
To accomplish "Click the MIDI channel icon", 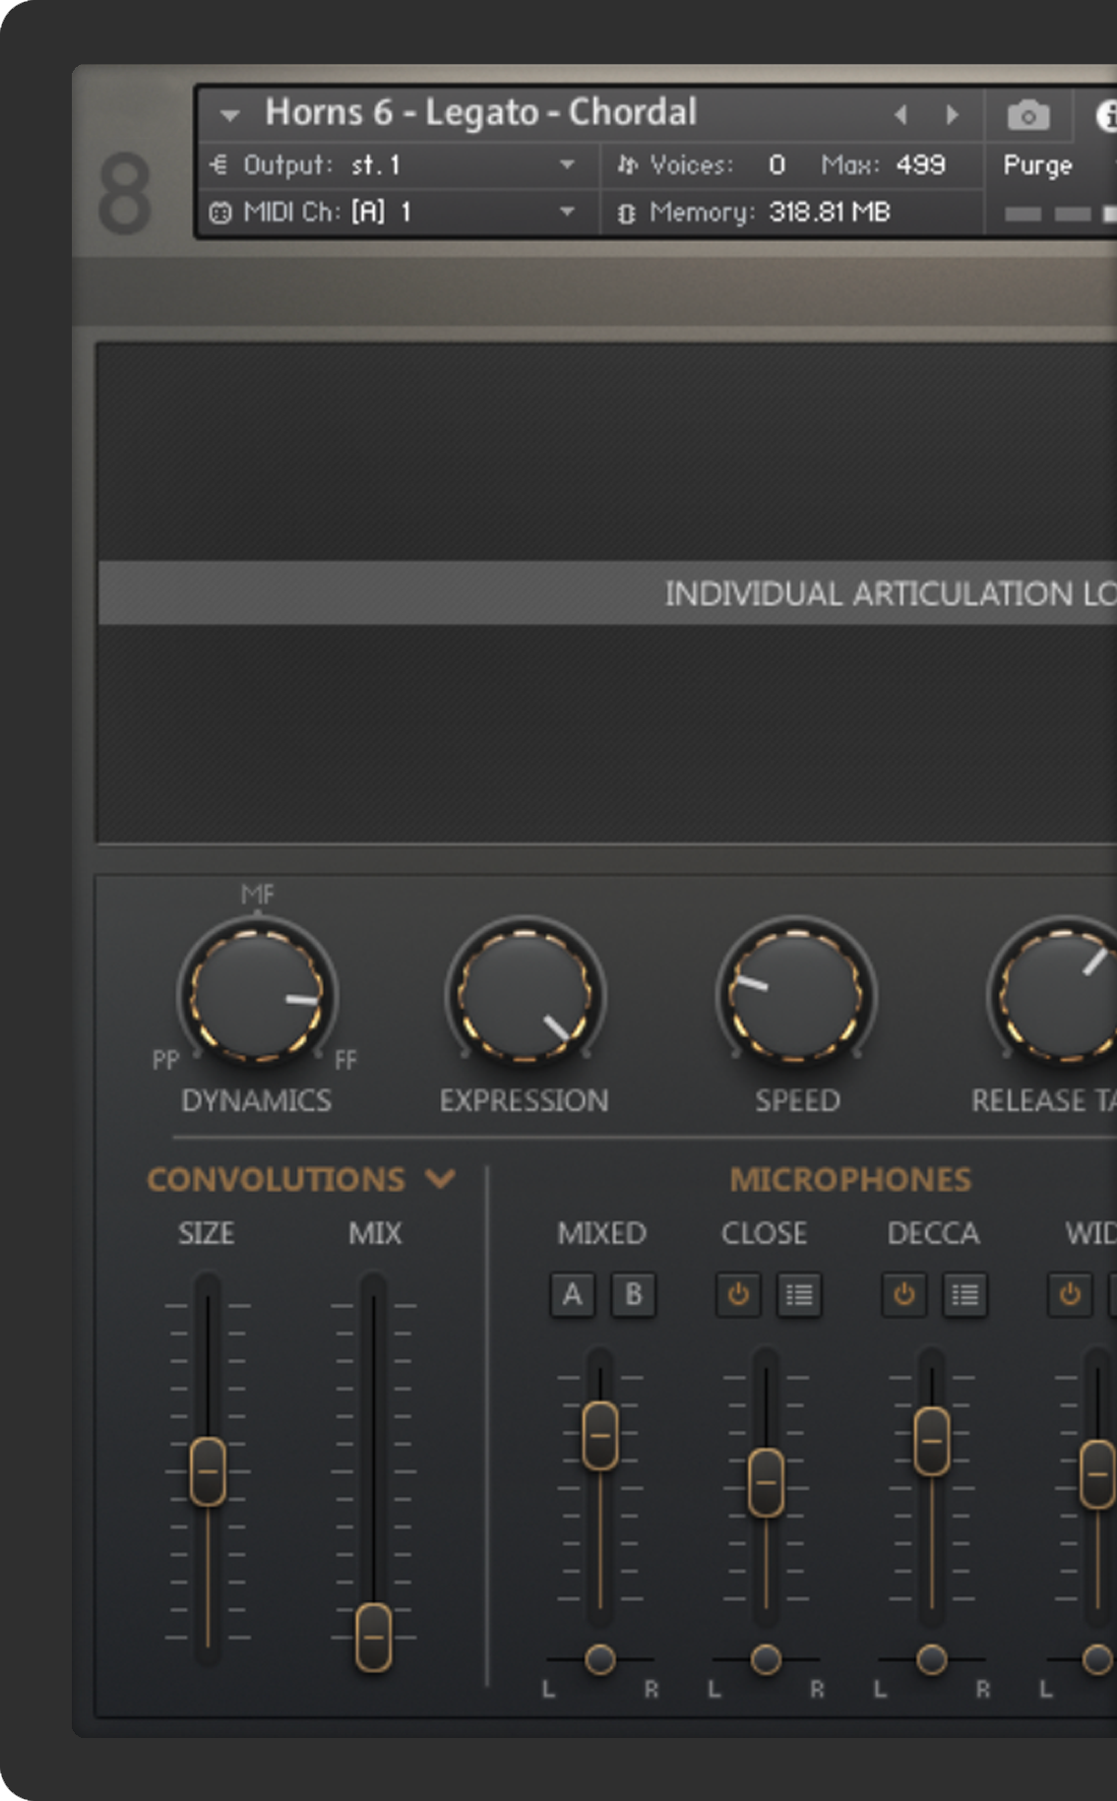I will point(220,212).
